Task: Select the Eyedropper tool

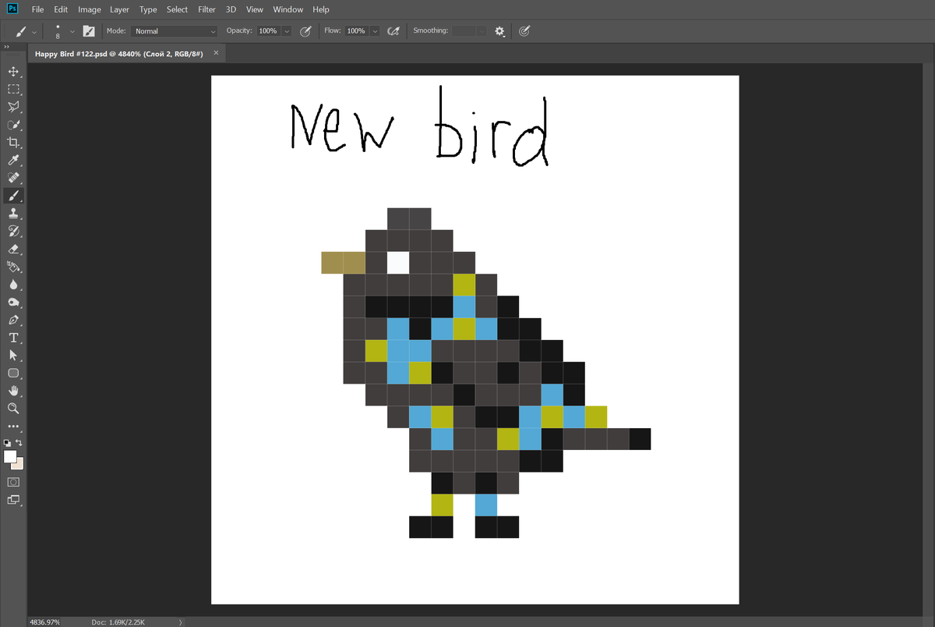Action: pos(13,161)
